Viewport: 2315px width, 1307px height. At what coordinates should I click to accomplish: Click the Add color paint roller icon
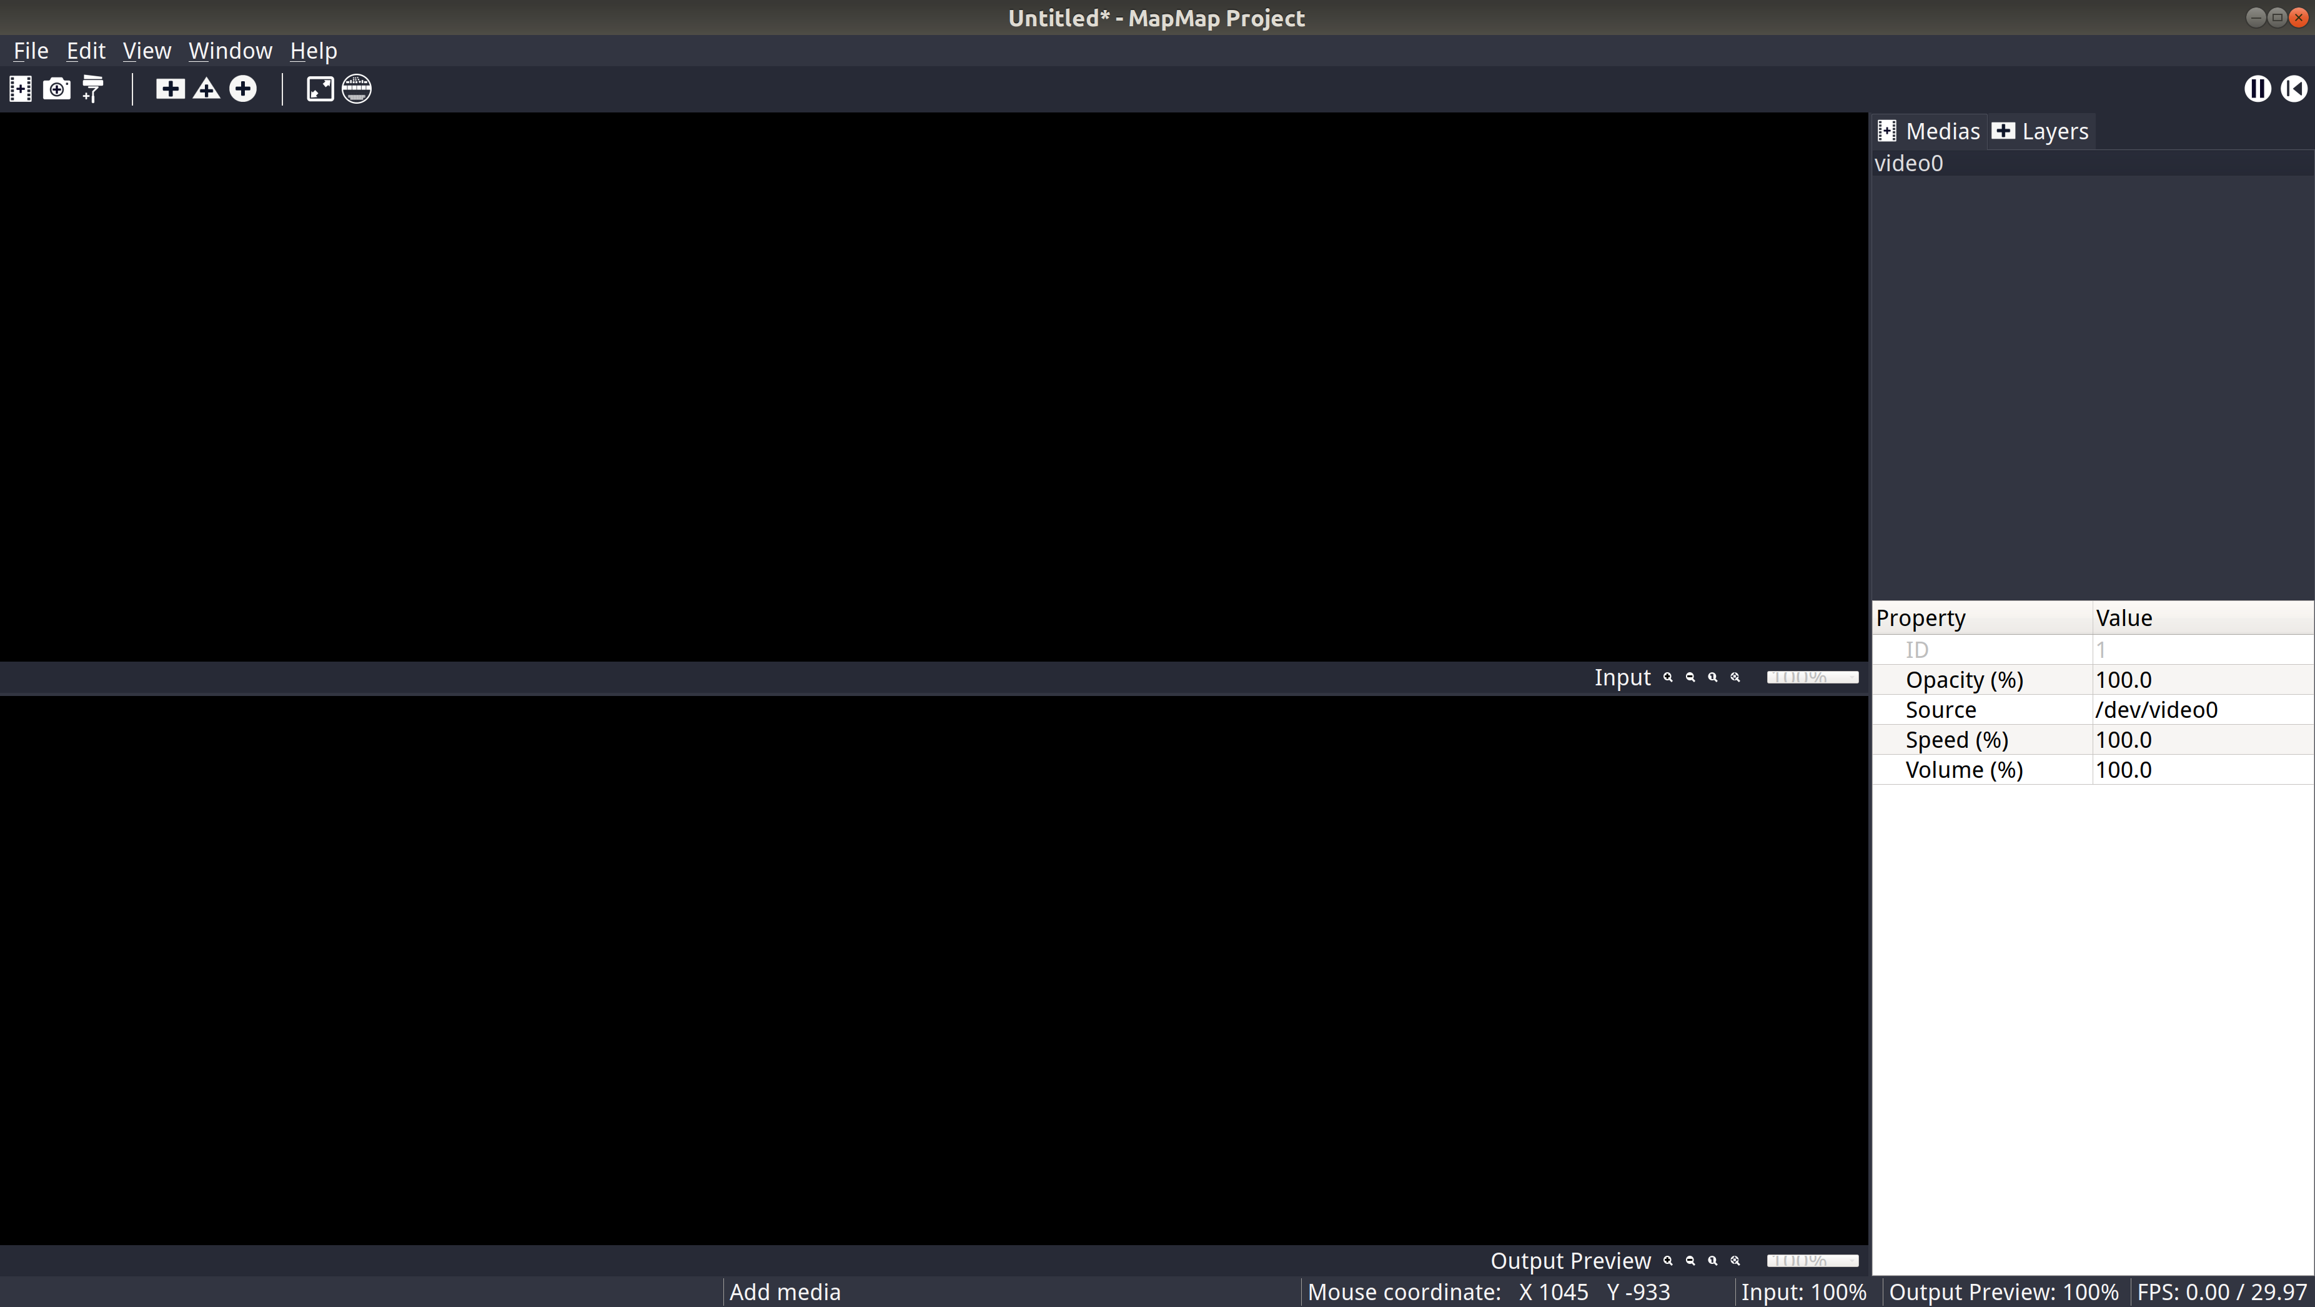[92, 89]
